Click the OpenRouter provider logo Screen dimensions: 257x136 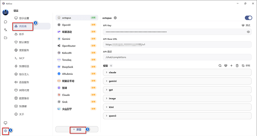(x=59, y=46)
